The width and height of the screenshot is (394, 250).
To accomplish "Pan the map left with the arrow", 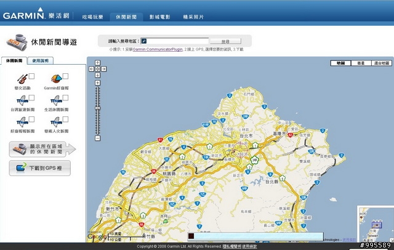I will click(92, 69).
